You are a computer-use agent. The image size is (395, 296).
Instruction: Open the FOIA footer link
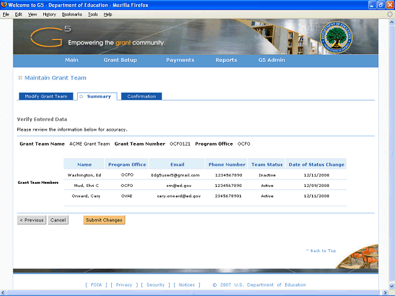(96, 285)
